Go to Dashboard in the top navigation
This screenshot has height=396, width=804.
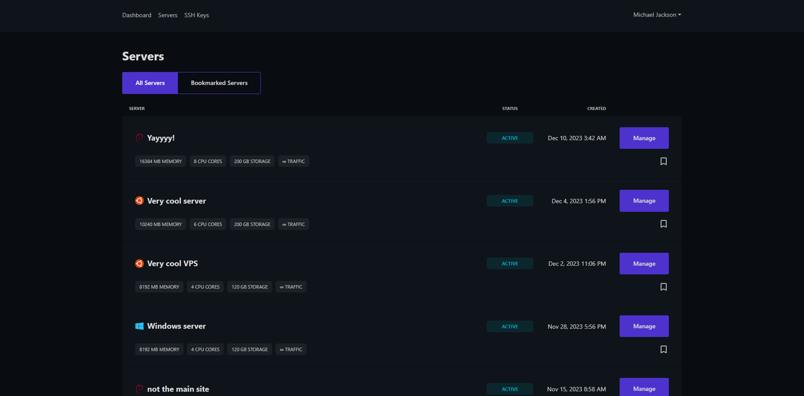[x=137, y=15]
